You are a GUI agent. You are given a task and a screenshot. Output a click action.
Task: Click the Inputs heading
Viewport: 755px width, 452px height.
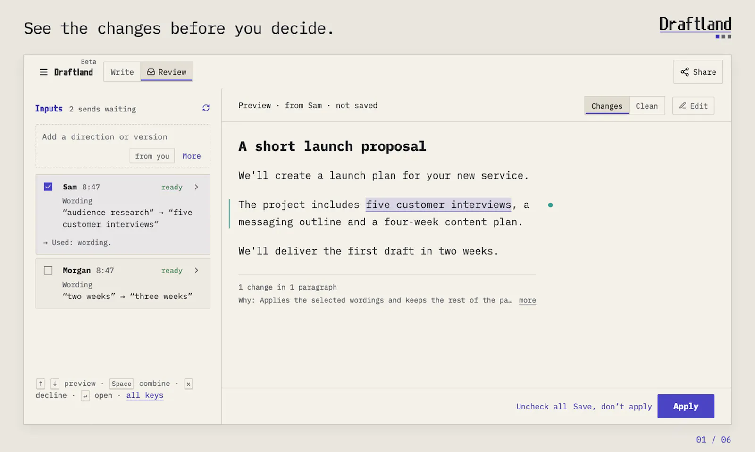pyautogui.click(x=49, y=109)
